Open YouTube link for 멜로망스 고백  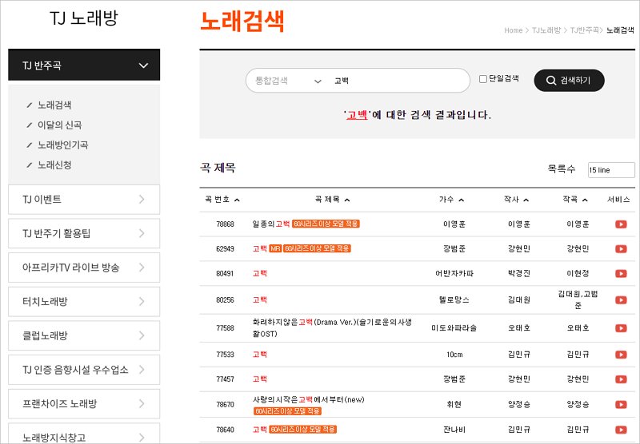(620, 299)
